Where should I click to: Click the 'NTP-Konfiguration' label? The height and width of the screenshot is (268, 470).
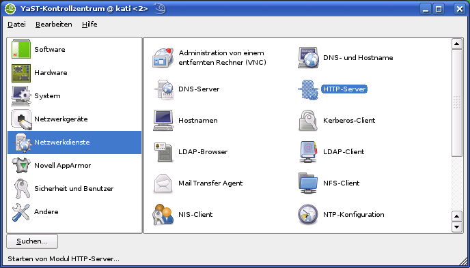353,214
